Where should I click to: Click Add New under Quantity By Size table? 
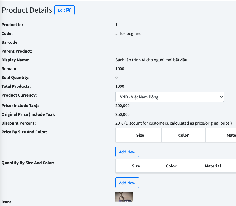(x=127, y=183)
